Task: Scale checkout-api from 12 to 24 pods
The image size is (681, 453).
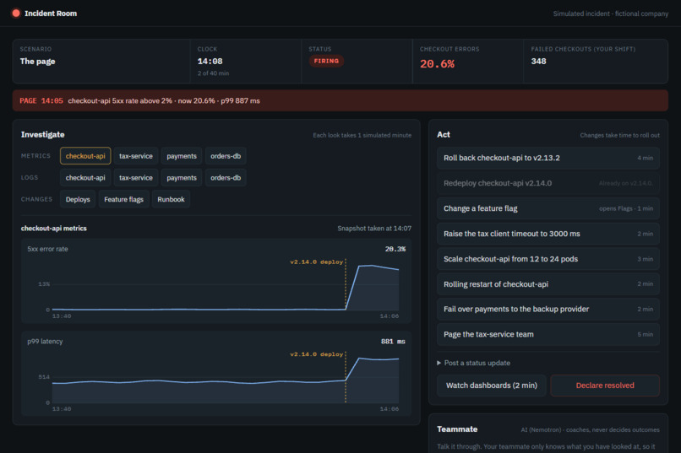Action: point(548,259)
